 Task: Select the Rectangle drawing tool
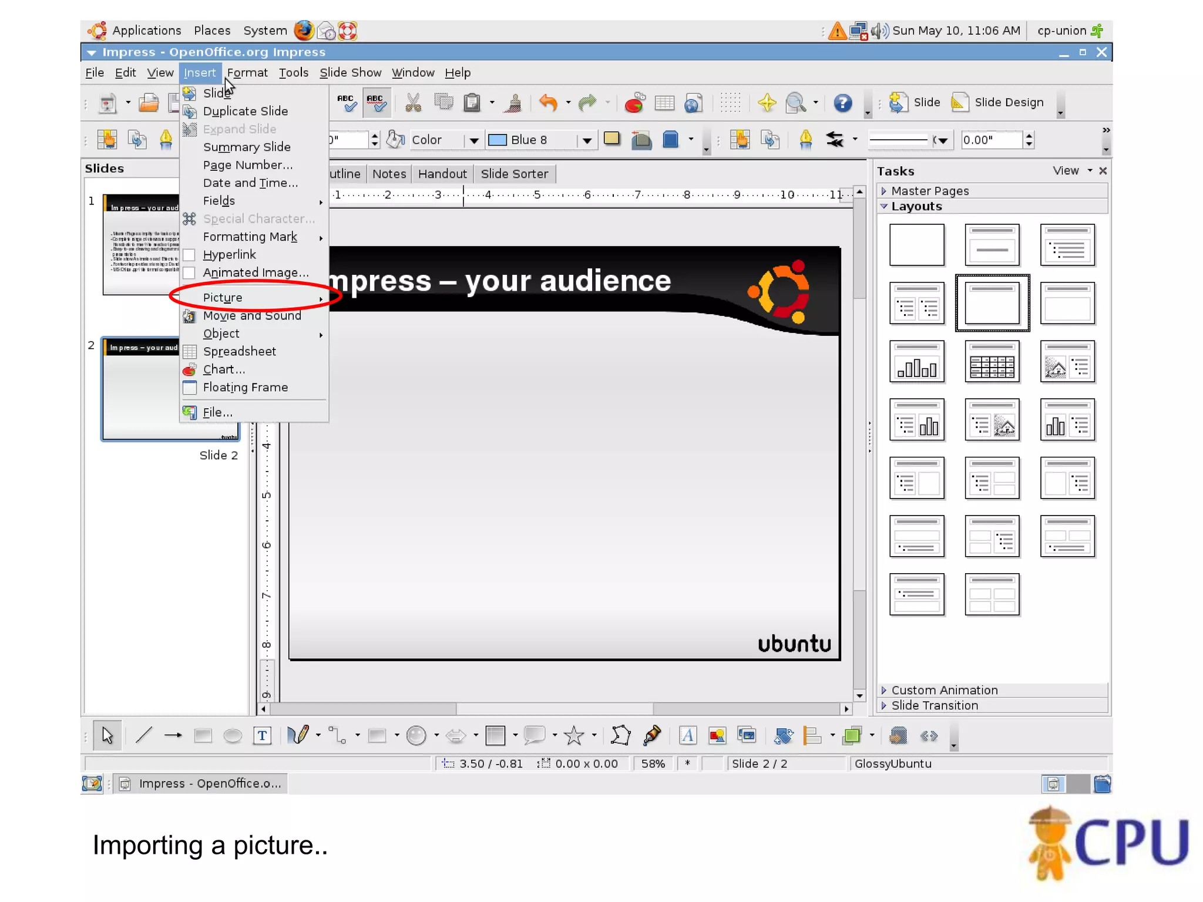[x=203, y=735]
